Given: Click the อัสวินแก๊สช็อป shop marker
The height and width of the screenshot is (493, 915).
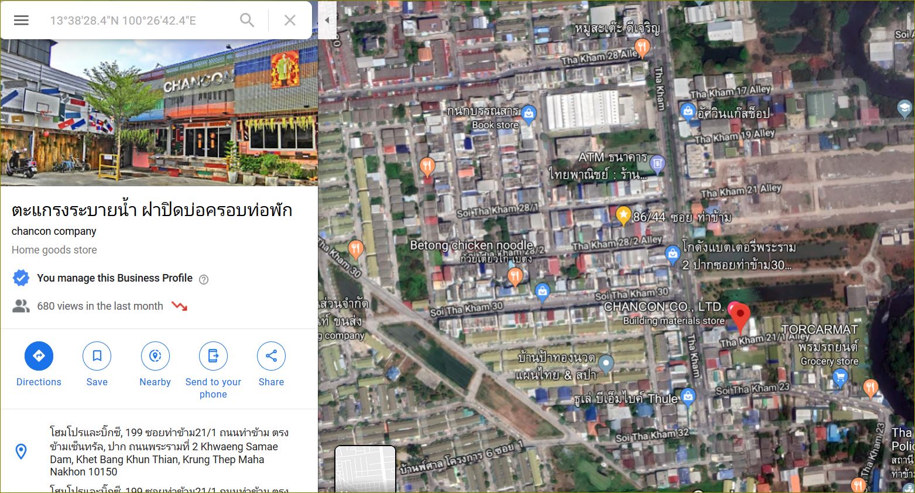Looking at the screenshot, I should pyautogui.click(x=688, y=111).
